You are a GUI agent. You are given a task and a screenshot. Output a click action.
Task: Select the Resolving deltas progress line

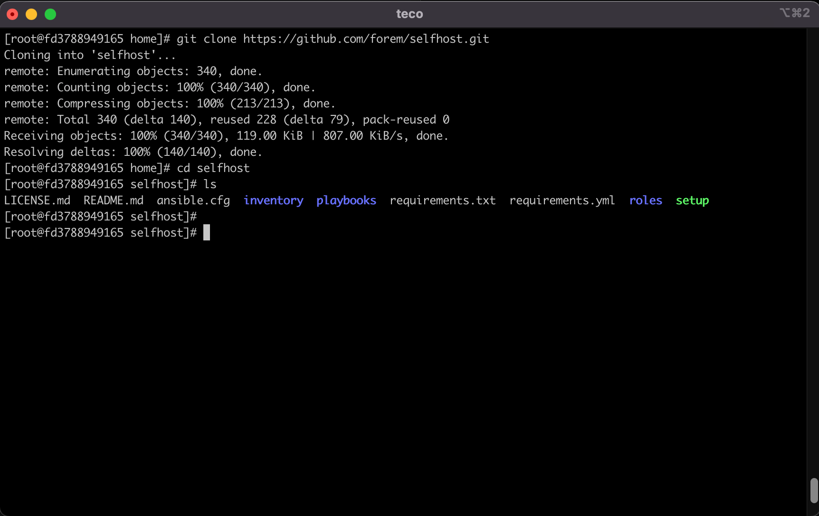(133, 152)
